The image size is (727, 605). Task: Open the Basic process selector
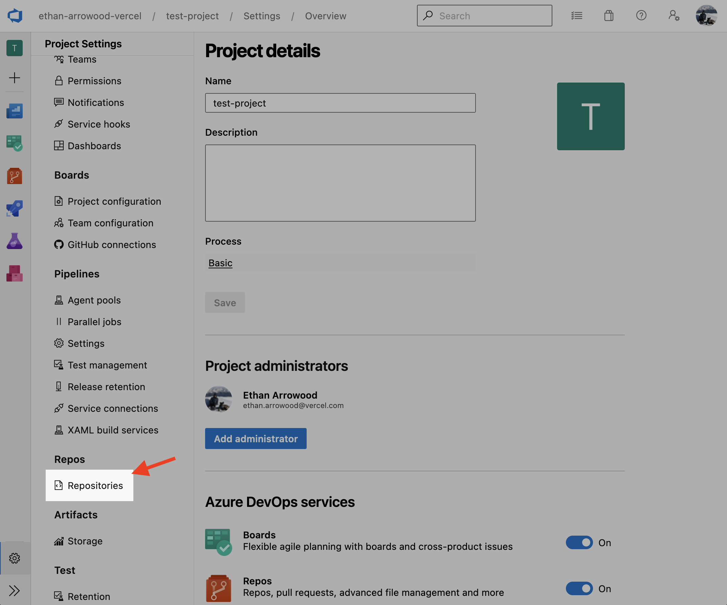[x=220, y=263]
